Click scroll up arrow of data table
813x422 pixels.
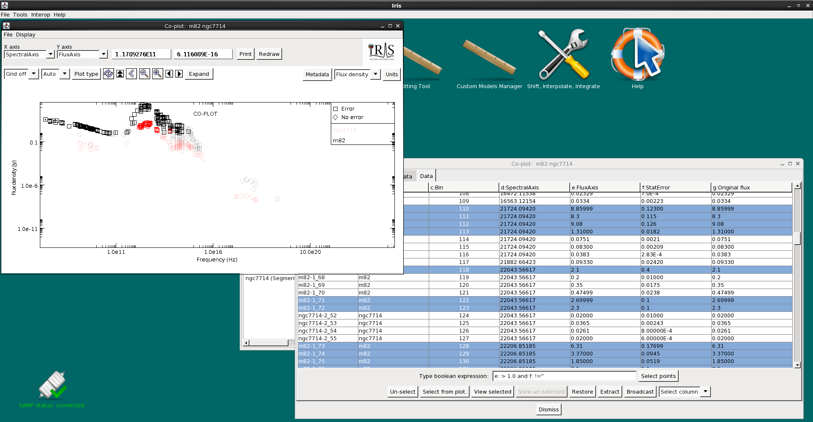(797, 186)
